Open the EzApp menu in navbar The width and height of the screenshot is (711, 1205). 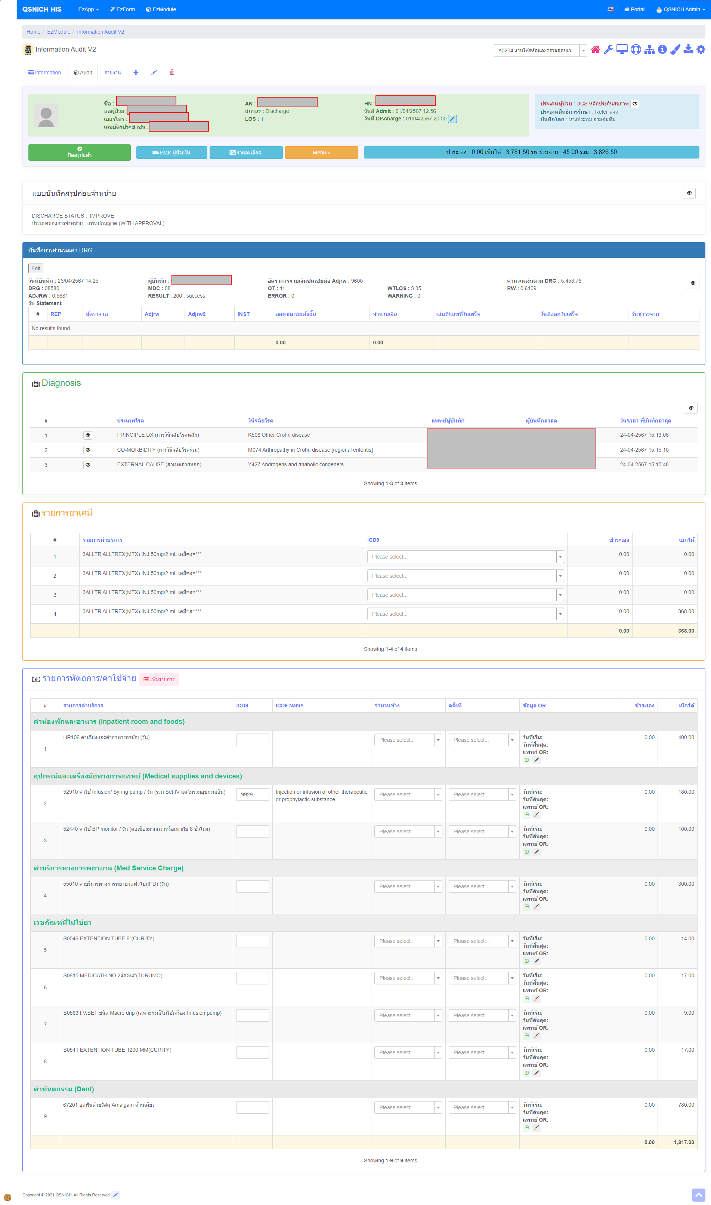(x=88, y=9)
